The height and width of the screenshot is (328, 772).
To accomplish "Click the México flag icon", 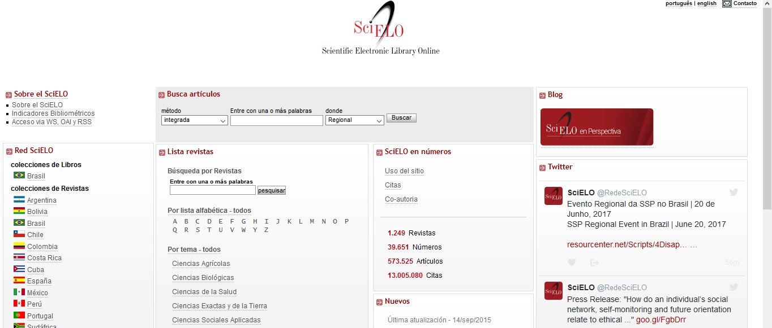I will pos(19,292).
